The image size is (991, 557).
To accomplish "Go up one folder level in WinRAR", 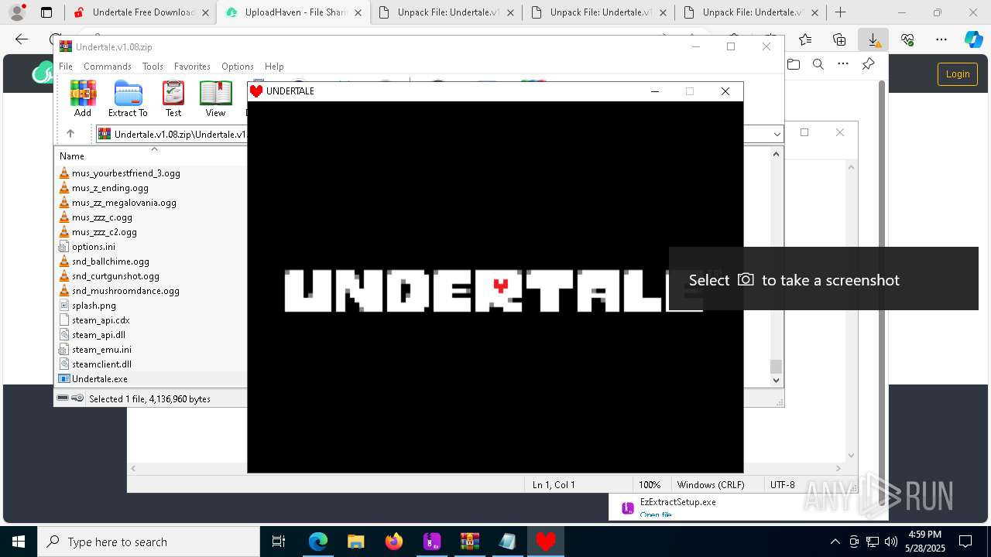I will 70,134.
